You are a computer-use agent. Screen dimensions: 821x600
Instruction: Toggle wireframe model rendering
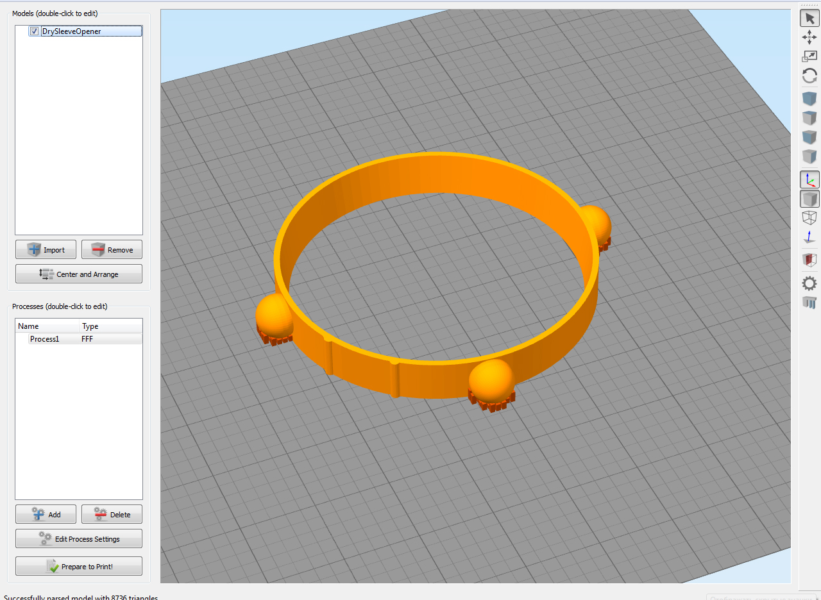809,218
